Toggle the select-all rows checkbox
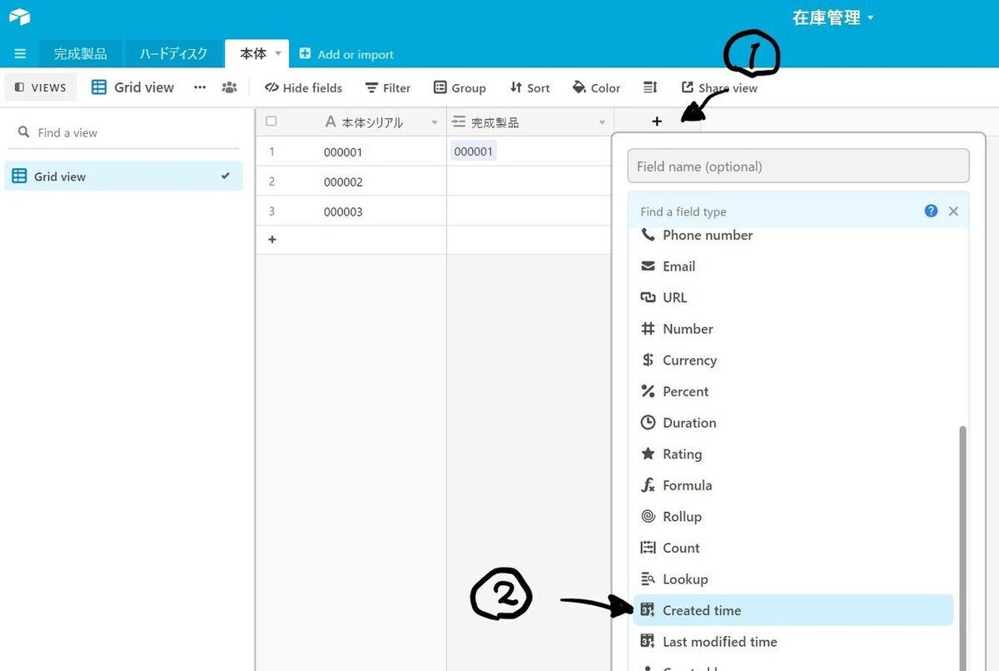 point(271,122)
